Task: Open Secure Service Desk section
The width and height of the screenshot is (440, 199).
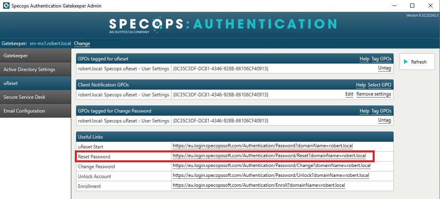Action: [x=35, y=97]
